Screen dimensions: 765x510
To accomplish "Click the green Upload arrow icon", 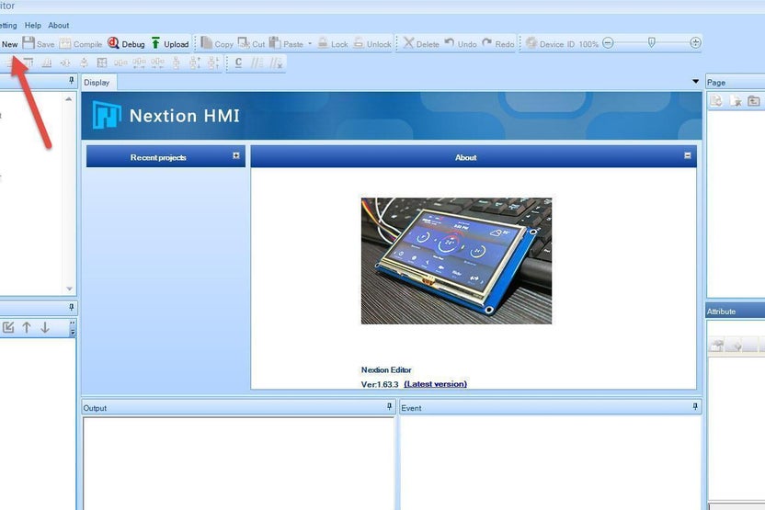I will [x=155, y=43].
